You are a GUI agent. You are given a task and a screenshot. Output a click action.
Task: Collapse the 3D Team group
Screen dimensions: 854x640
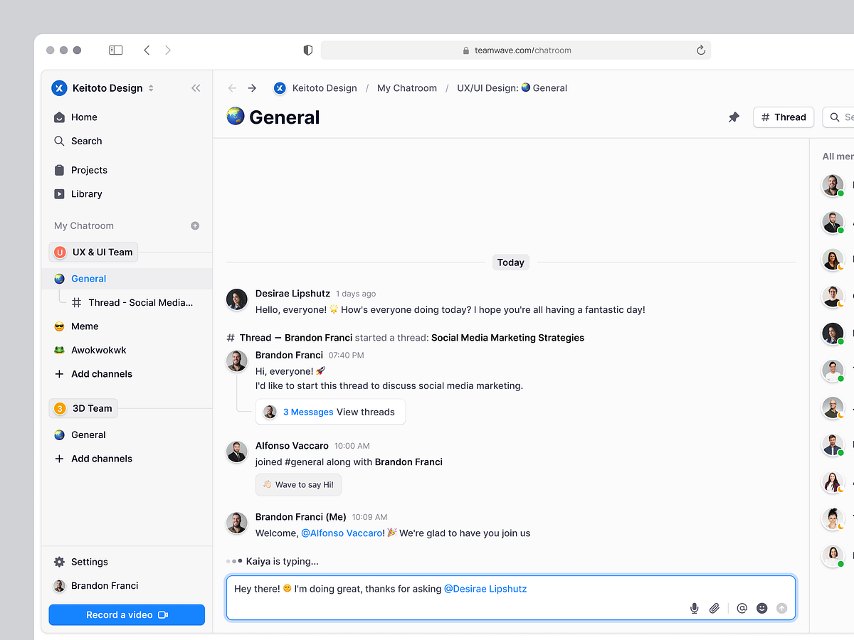[x=84, y=408]
